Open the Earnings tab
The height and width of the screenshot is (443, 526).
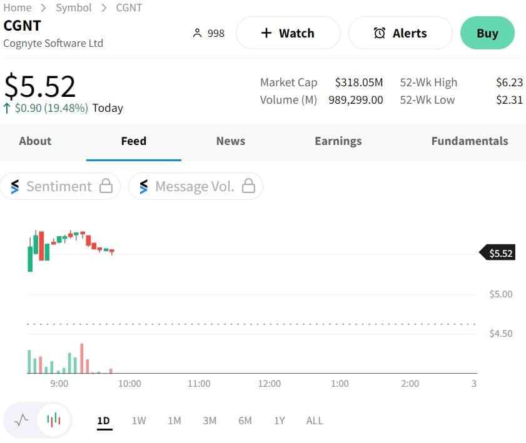[338, 141]
